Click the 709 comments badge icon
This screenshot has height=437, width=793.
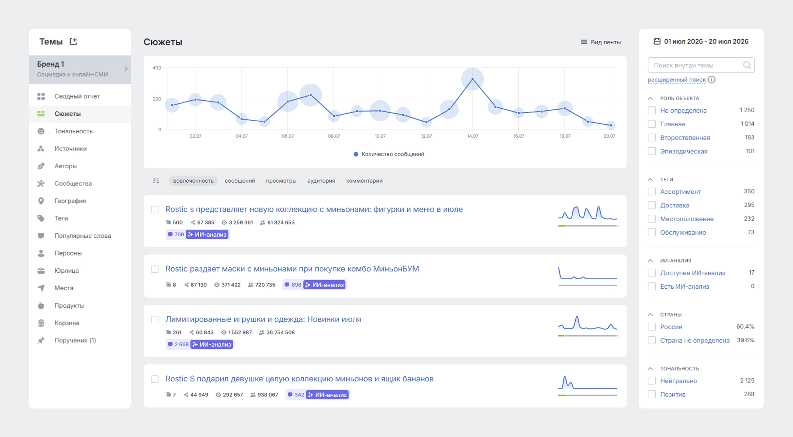click(170, 235)
